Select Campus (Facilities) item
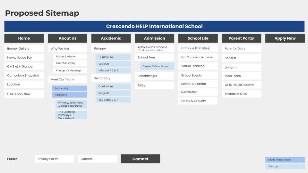 tap(198, 48)
